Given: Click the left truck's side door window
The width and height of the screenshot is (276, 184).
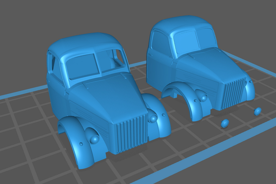Looking at the screenshot, I should pyautogui.click(x=53, y=63).
